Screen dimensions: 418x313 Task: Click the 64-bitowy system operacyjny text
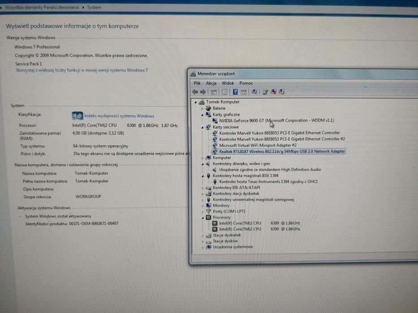[x=100, y=146]
